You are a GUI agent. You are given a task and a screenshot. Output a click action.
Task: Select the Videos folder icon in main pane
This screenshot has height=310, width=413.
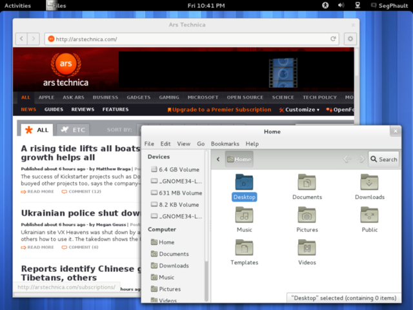tap(307, 247)
